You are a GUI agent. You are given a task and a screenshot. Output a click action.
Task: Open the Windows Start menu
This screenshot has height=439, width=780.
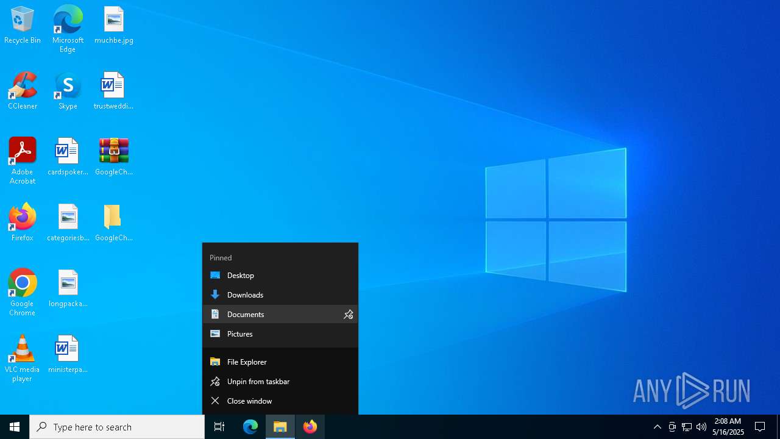15,427
